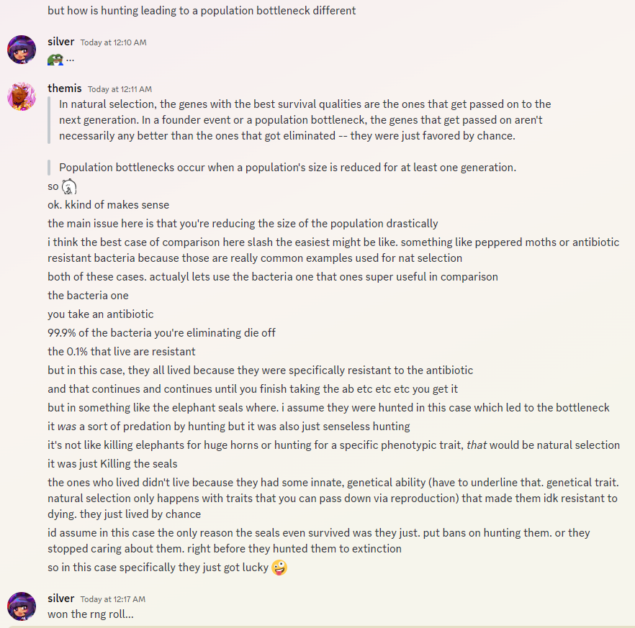Click the "Today at 12:11 AM" timestamp
The image size is (635, 628).
pyautogui.click(x=120, y=89)
